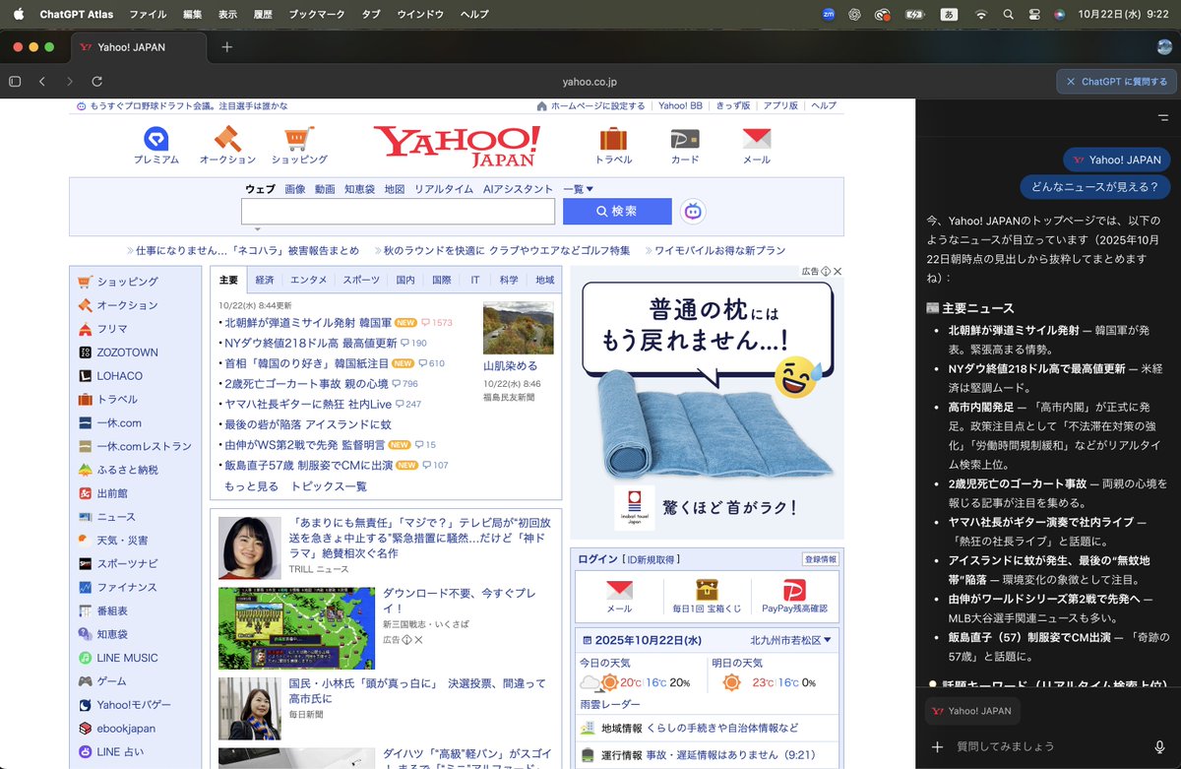This screenshot has height=769, width=1181.
Task: Select リアルタイム search category
Action: pos(444,189)
